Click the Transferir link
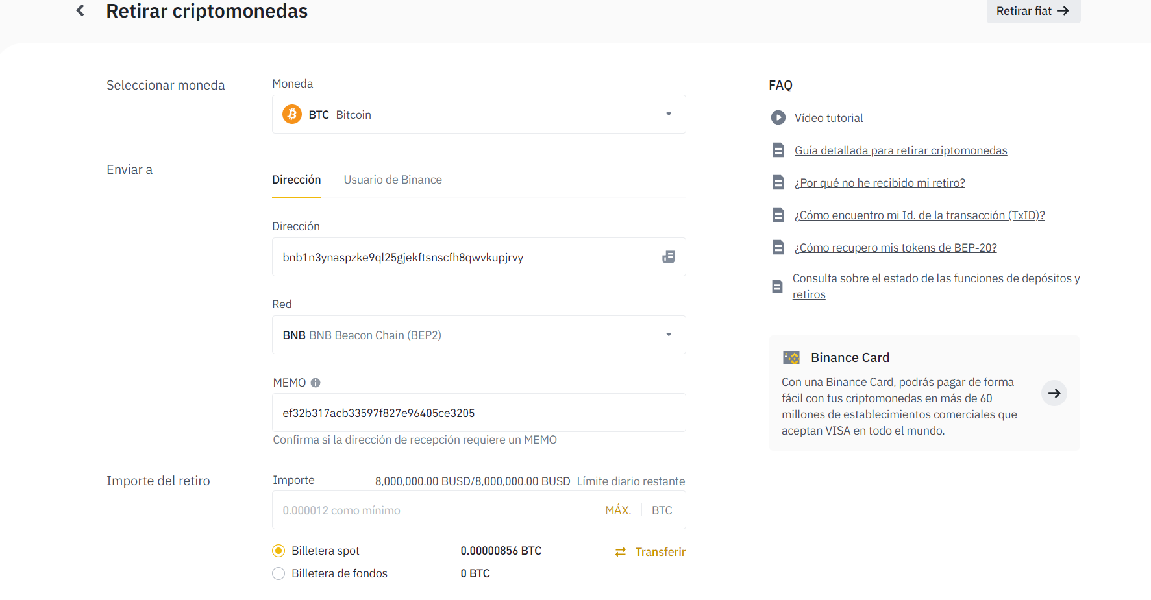 [x=660, y=552]
